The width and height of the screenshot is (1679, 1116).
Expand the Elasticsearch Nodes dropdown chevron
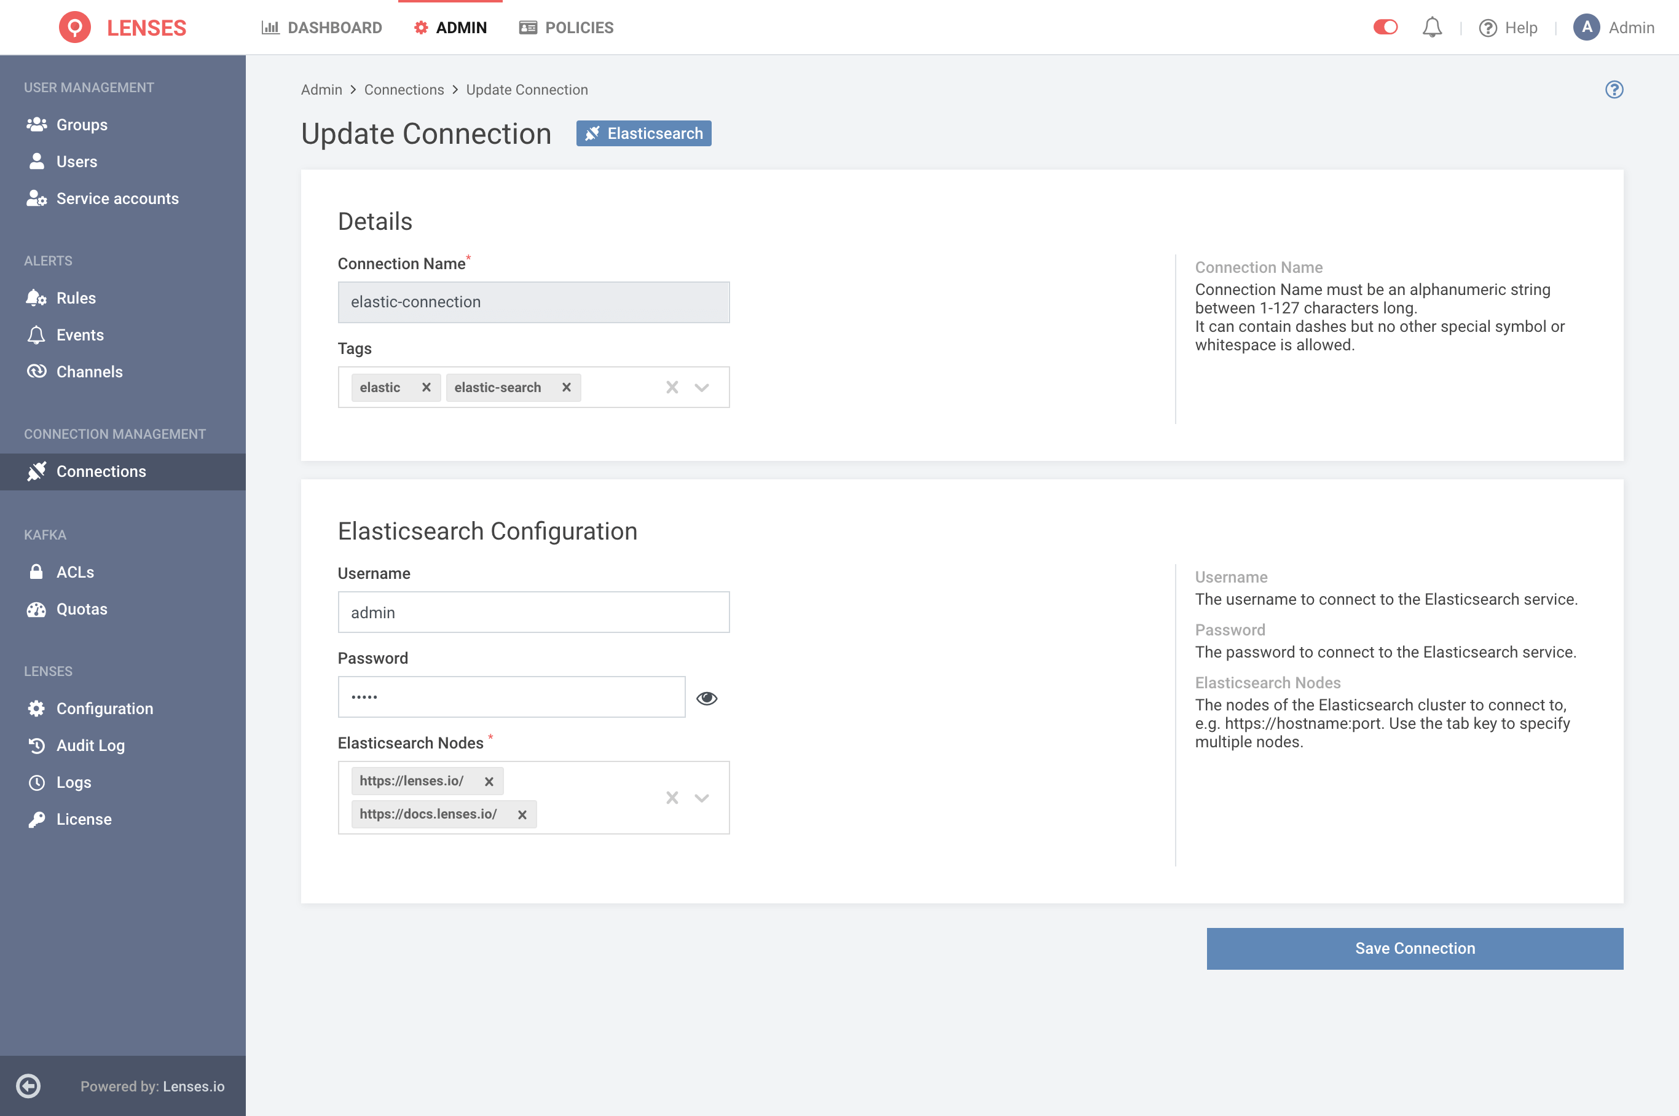(702, 798)
